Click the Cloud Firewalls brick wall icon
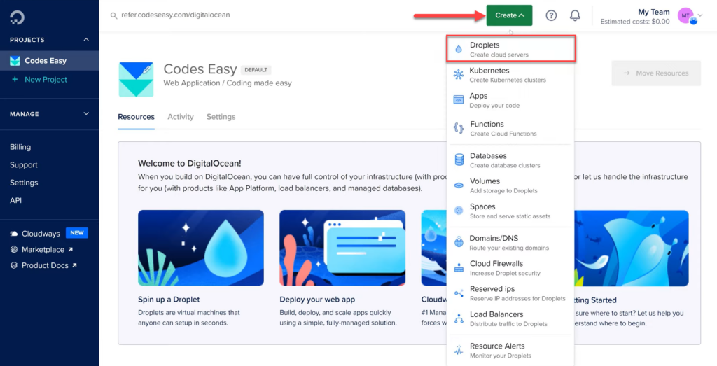 (459, 268)
